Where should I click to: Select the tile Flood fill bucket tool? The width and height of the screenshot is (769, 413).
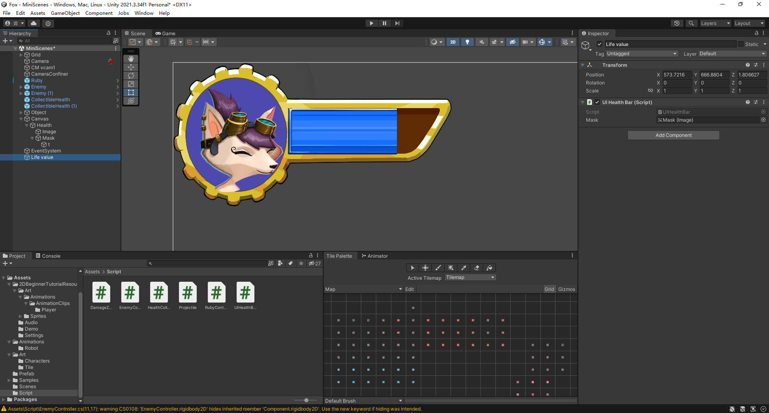[x=489, y=268]
